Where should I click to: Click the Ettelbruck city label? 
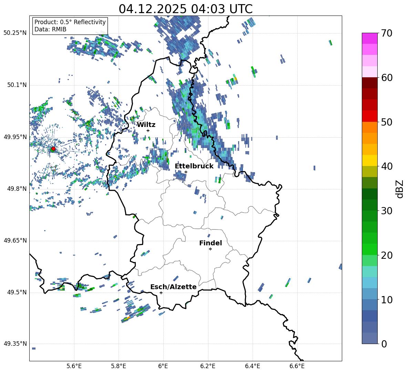pos(194,166)
